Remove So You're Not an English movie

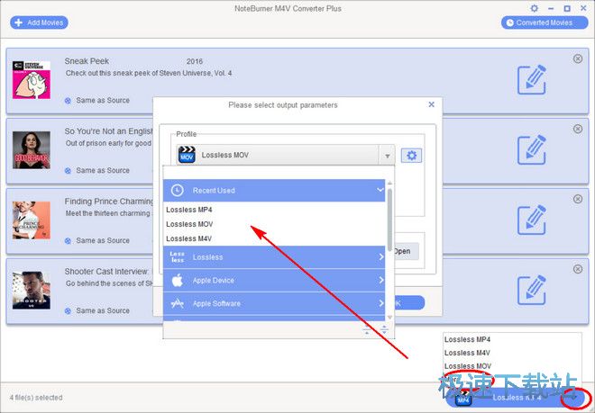click(578, 129)
